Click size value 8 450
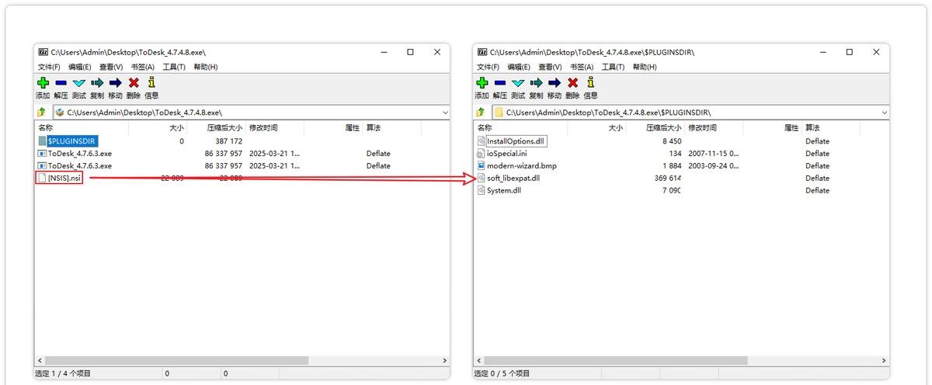 pos(672,141)
